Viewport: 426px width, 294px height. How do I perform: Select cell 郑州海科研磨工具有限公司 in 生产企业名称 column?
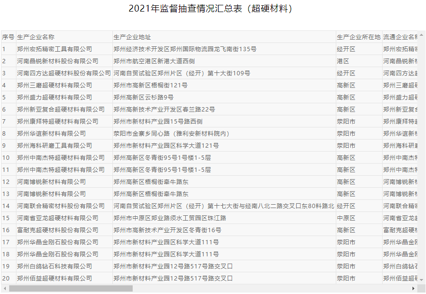[x=64, y=145]
